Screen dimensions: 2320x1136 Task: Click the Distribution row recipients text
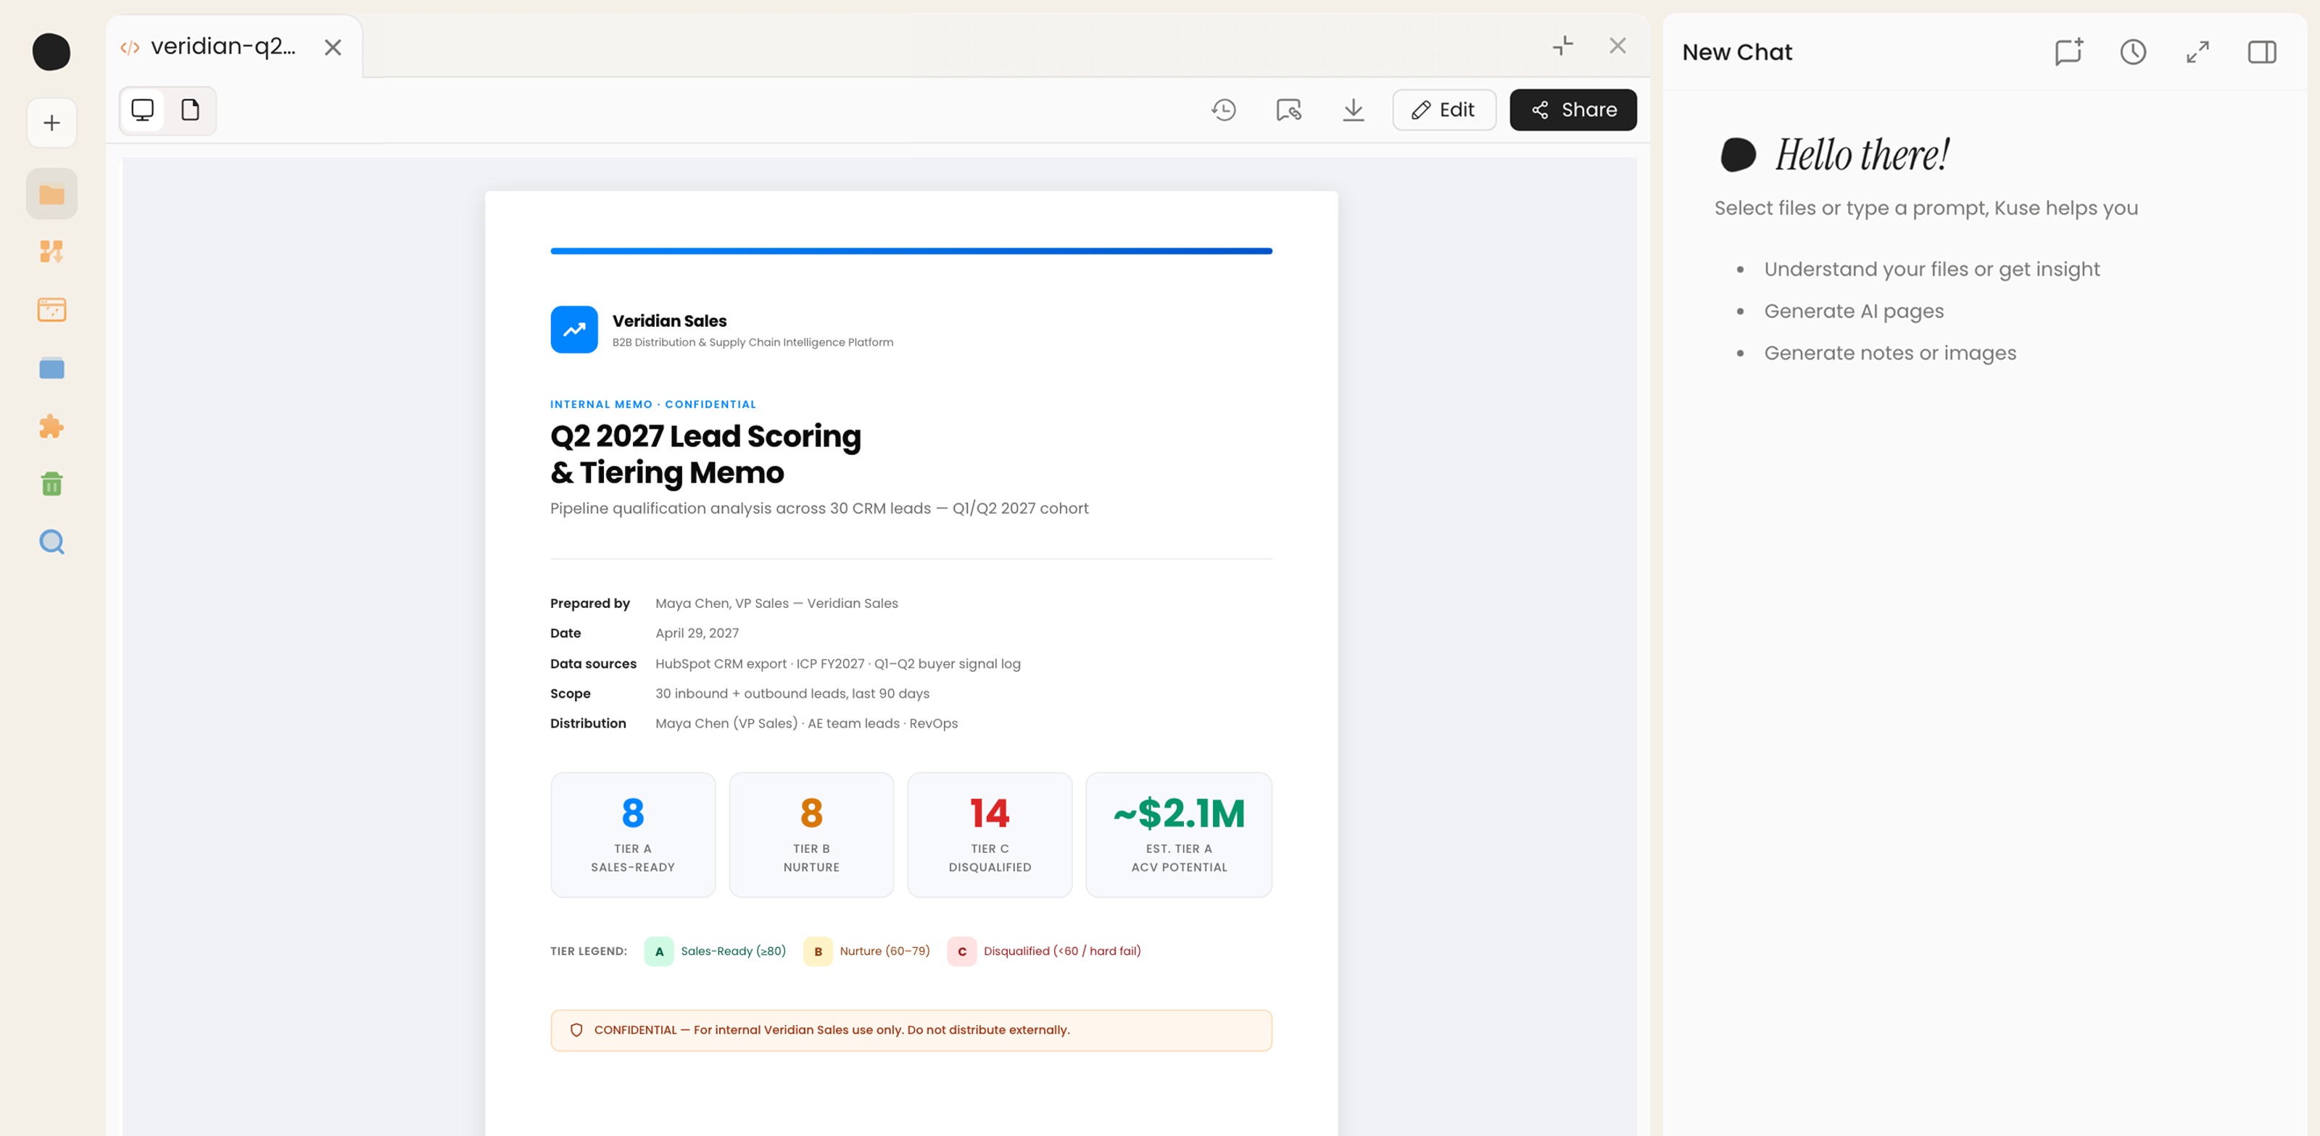(806, 723)
